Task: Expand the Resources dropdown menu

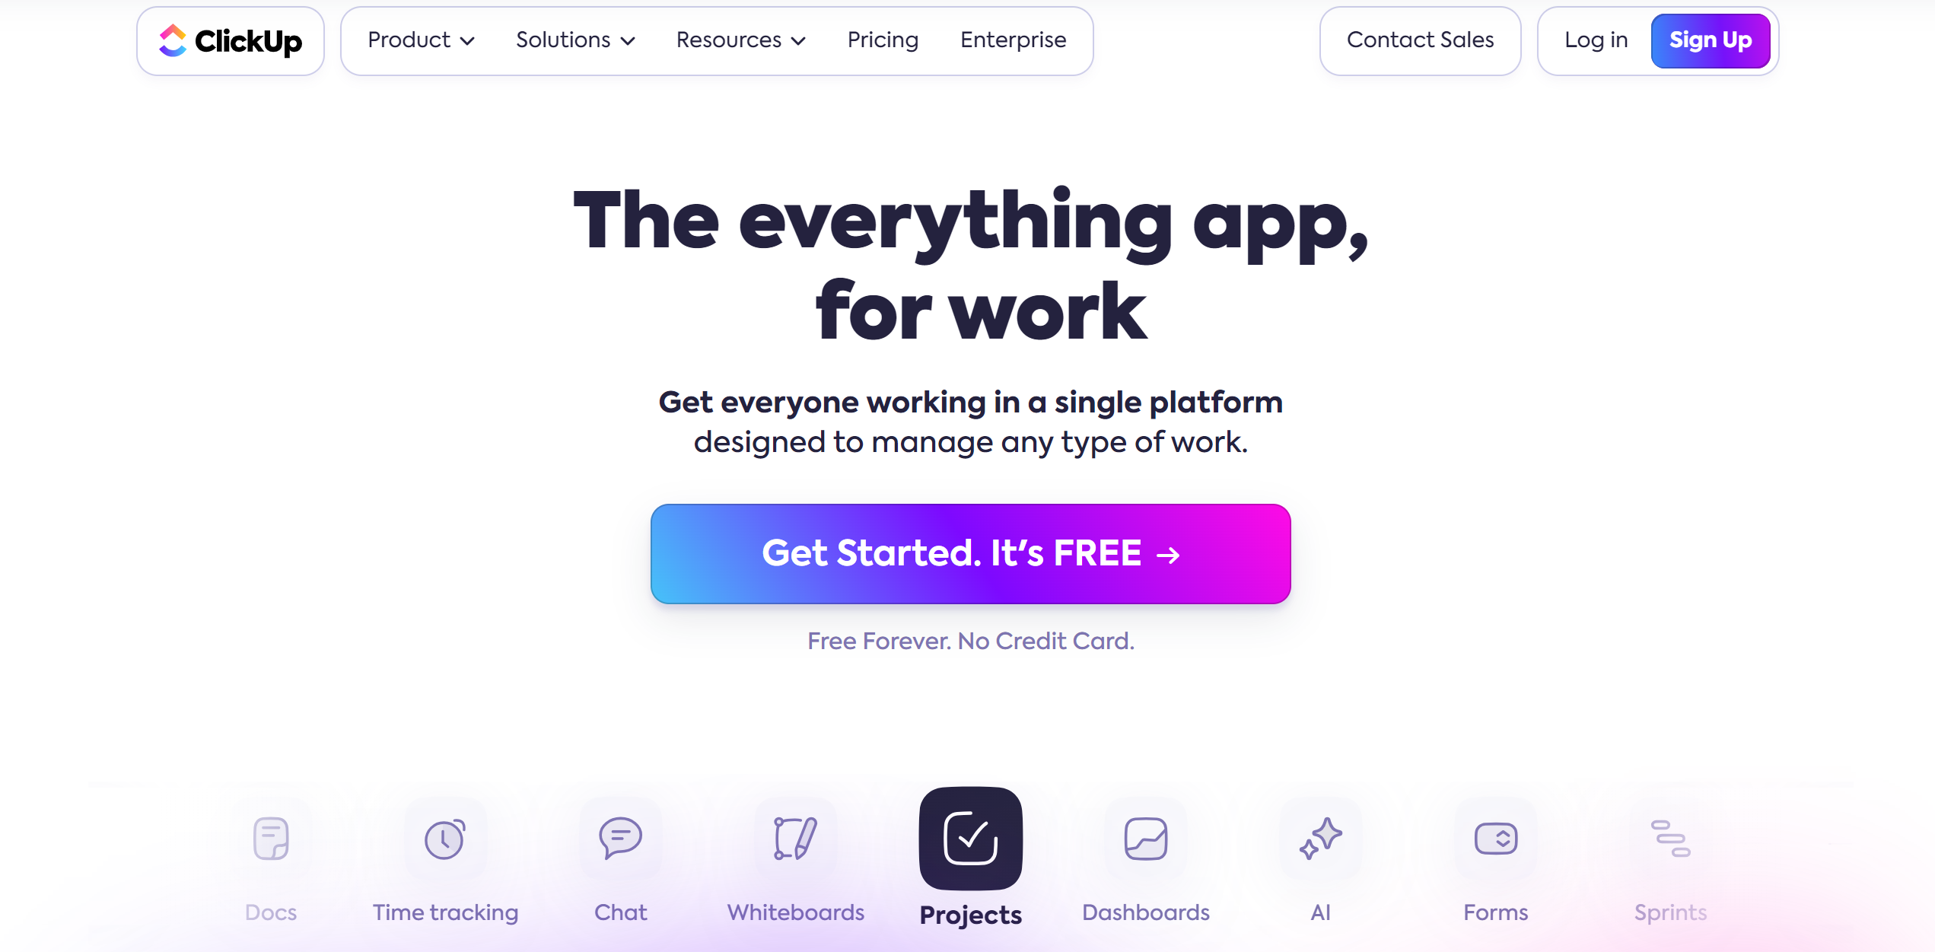Action: pyautogui.click(x=740, y=41)
